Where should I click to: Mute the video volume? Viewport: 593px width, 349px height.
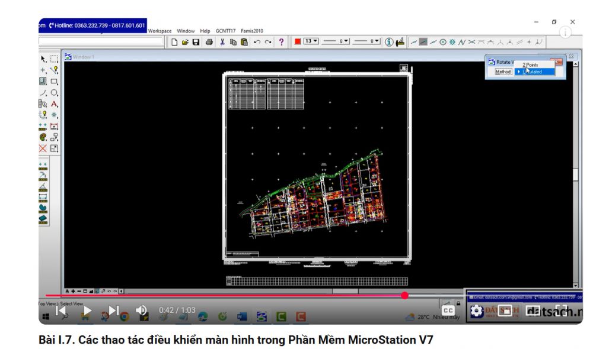click(x=141, y=310)
